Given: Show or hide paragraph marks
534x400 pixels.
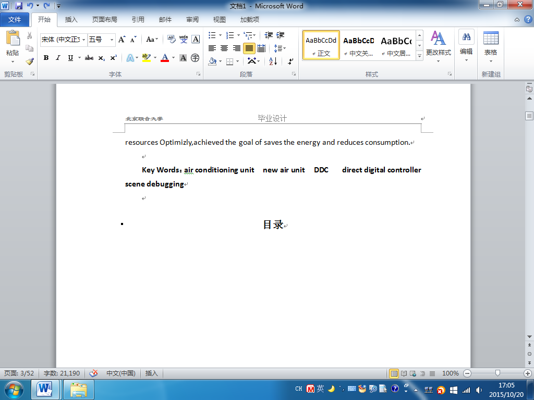Looking at the screenshot, I should click(x=290, y=61).
